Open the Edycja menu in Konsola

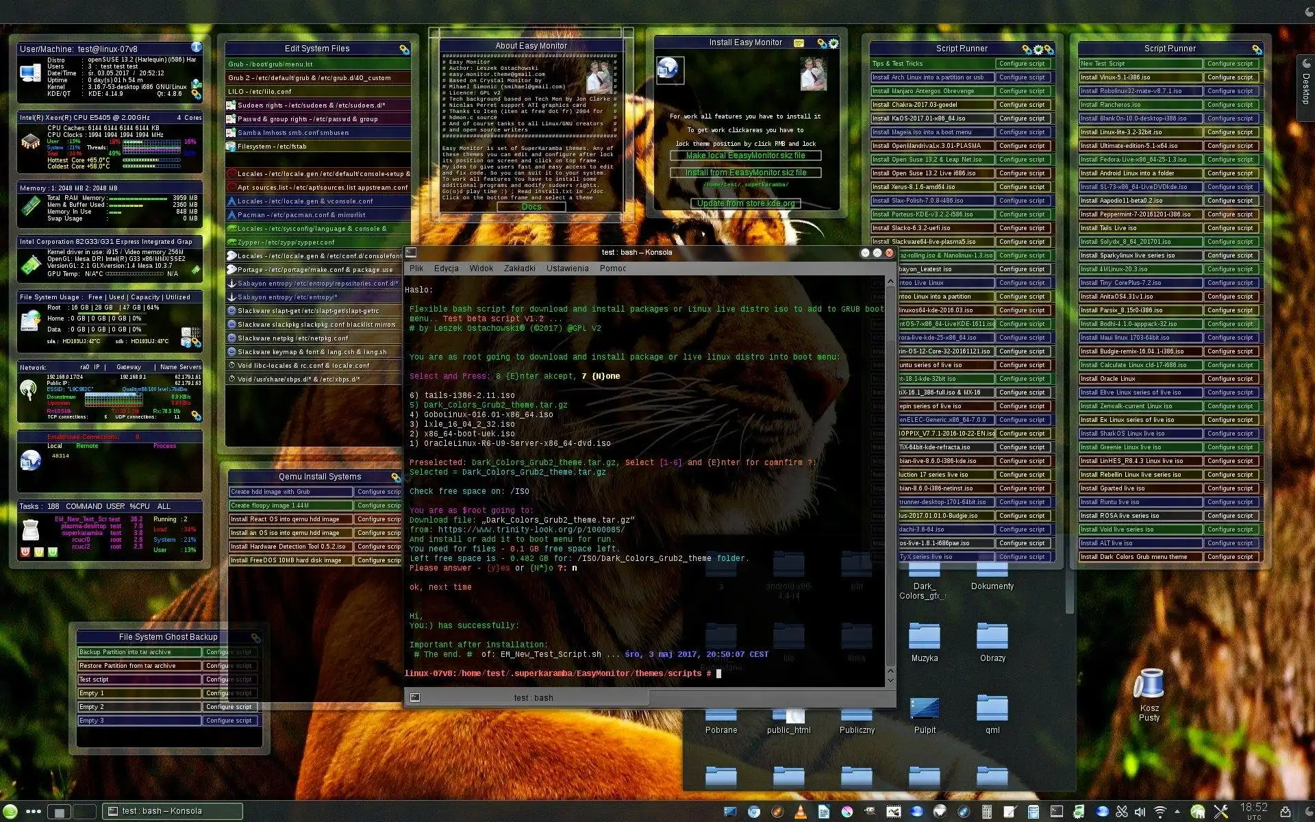coord(446,269)
